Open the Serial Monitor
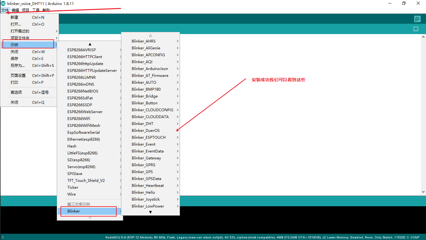Screen dimensions: 426x240 [417, 19]
